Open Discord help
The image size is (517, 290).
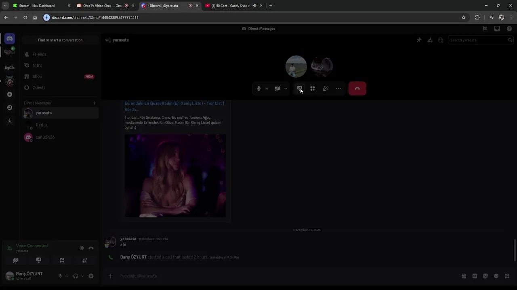pos(509,29)
